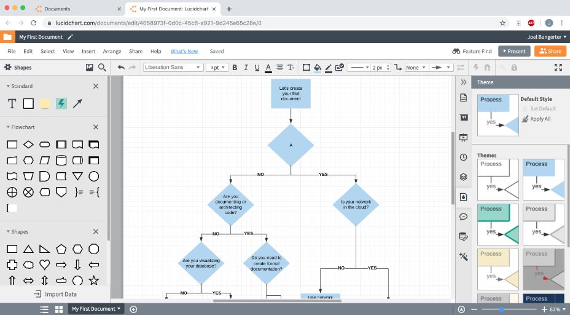Collapse the Flowchart shapes section
570x315 pixels.
[8, 127]
